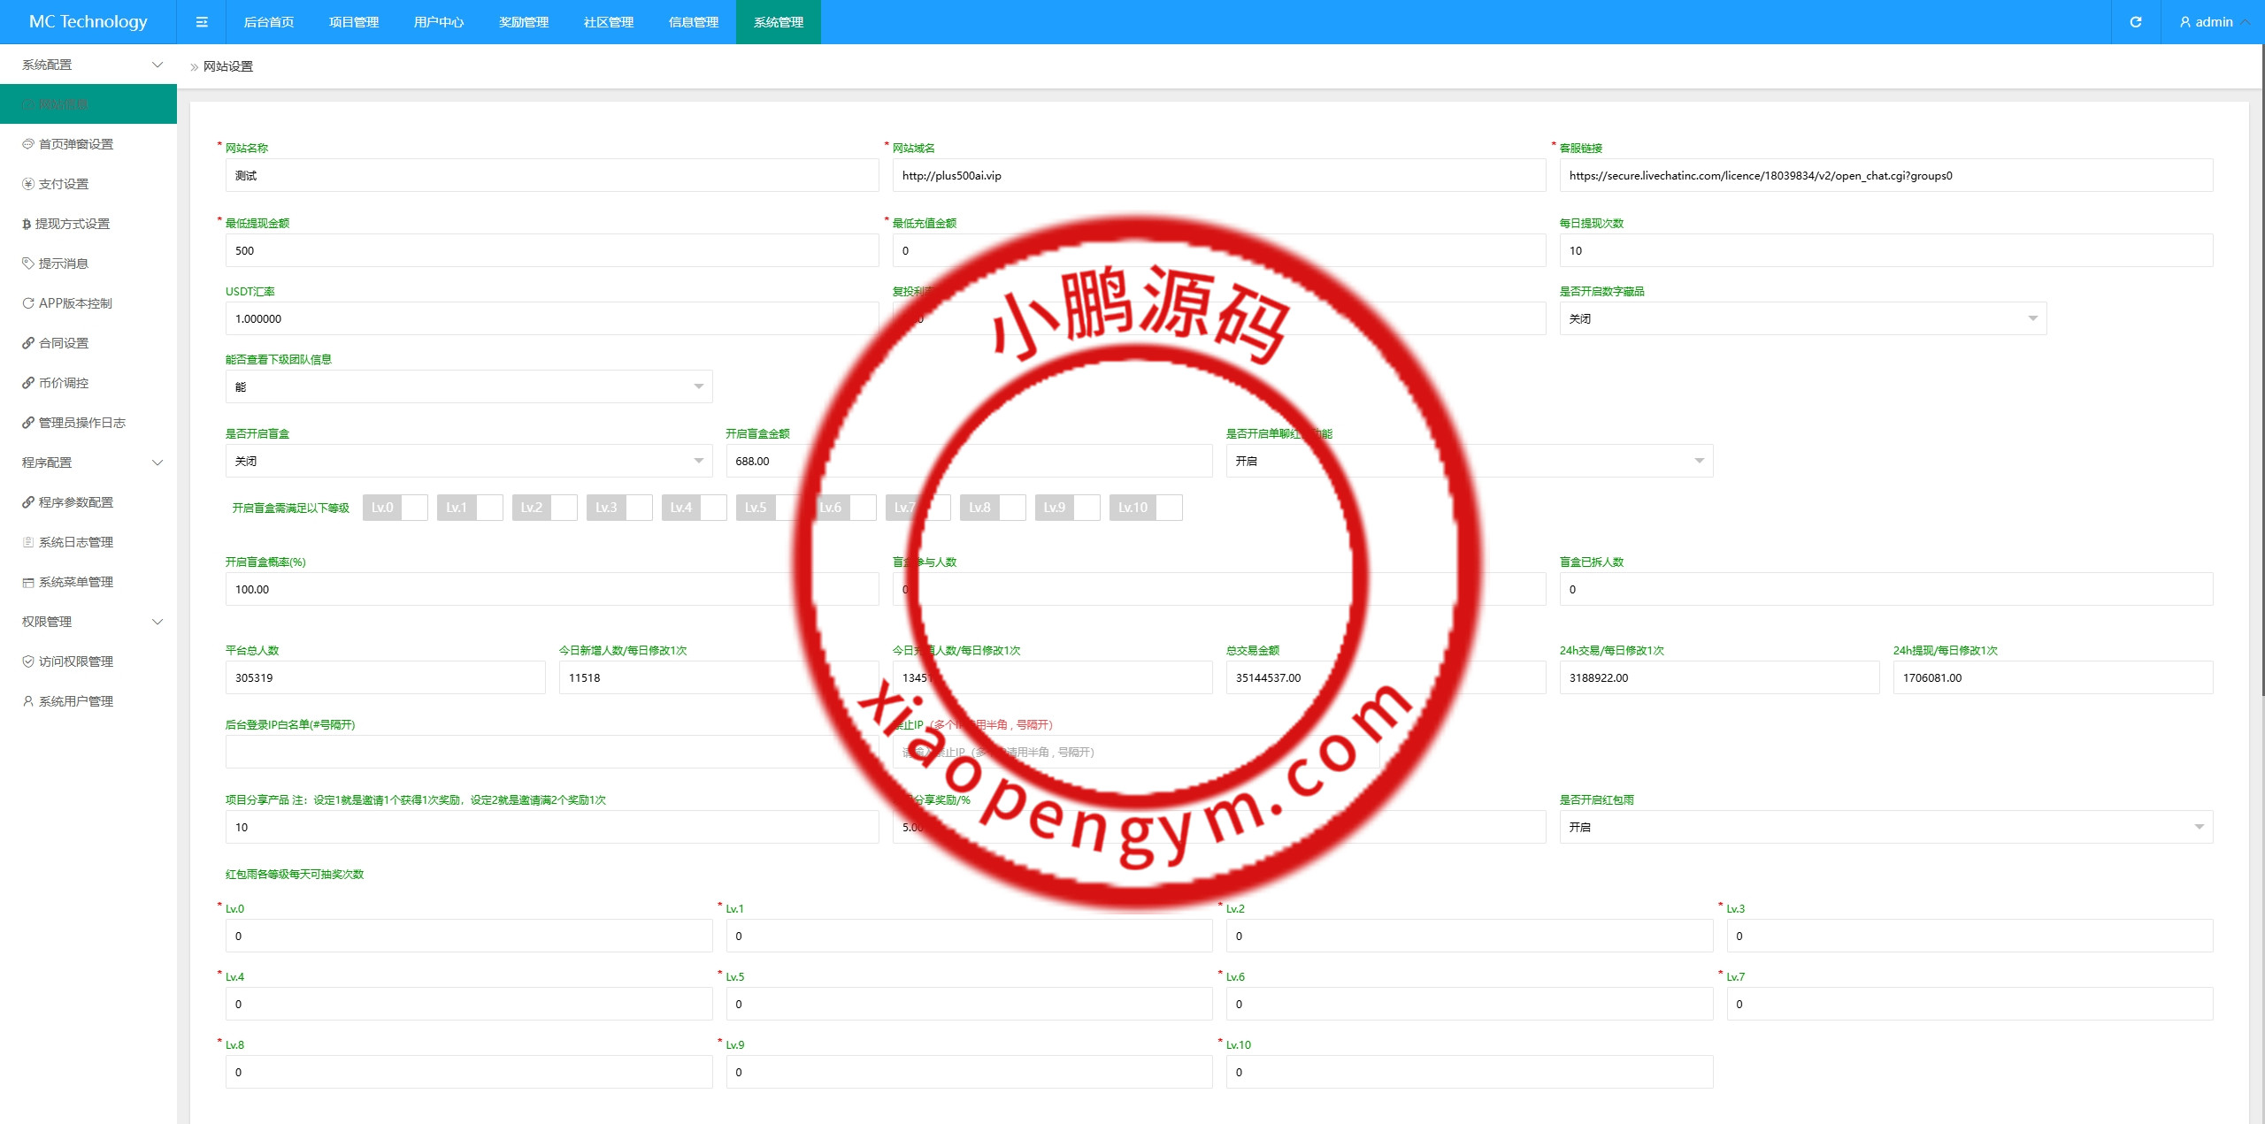Open 管理员操作日志
The width and height of the screenshot is (2265, 1124).
coord(83,423)
